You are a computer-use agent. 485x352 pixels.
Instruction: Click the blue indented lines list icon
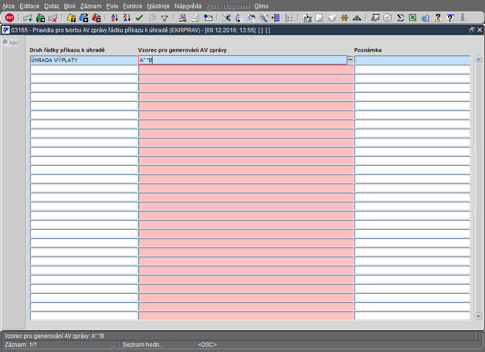tap(276, 18)
